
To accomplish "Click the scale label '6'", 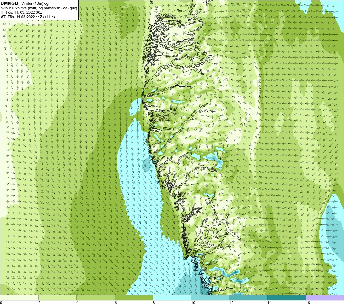I will [116, 303].
